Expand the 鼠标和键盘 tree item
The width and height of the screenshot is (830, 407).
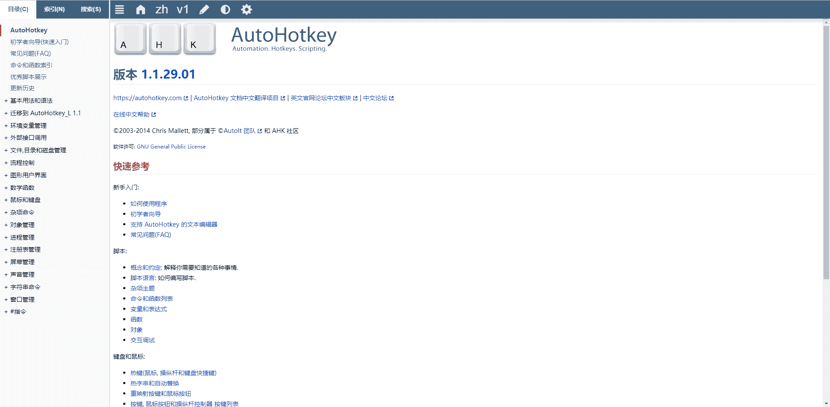[x=6, y=200]
